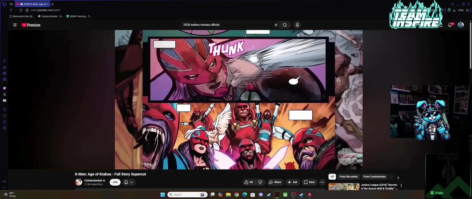Open browser search tabs magnifier
The width and height of the screenshot is (472, 199).
(x=452, y=4)
